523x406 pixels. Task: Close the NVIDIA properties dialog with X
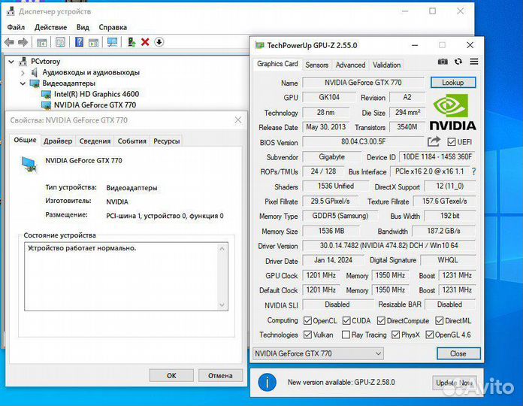pos(237,120)
